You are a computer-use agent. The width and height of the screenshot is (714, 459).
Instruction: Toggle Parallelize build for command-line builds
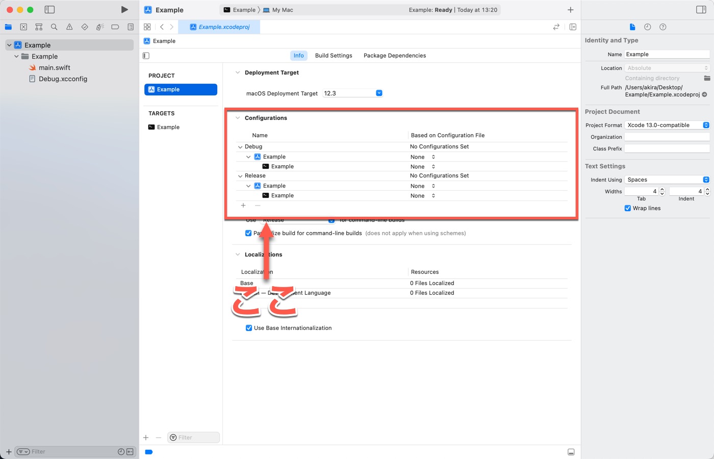click(x=248, y=233)
